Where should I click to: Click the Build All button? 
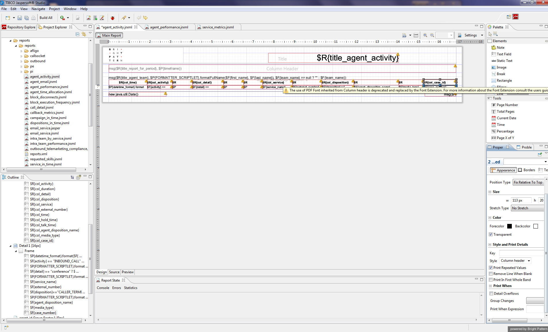(46, 18)
